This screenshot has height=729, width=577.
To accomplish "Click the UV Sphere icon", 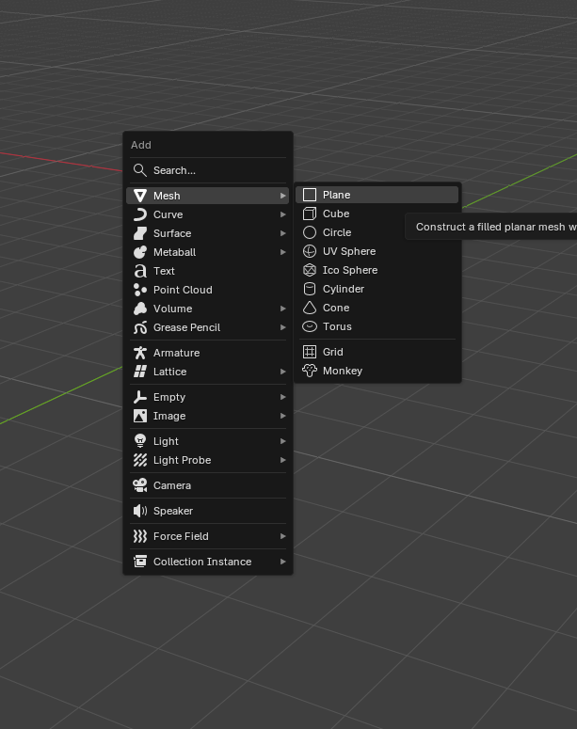I will tap(310, 251).
